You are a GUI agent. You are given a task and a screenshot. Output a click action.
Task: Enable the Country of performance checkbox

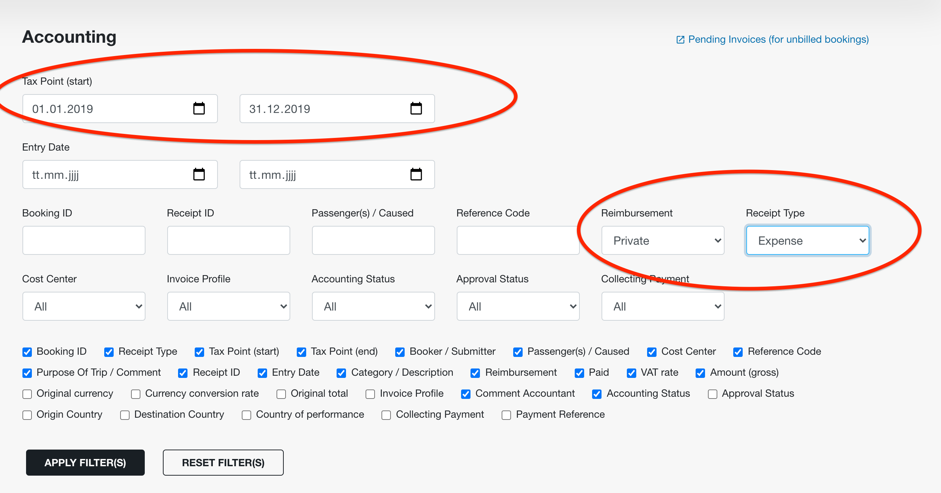click(x=246, y=415)
